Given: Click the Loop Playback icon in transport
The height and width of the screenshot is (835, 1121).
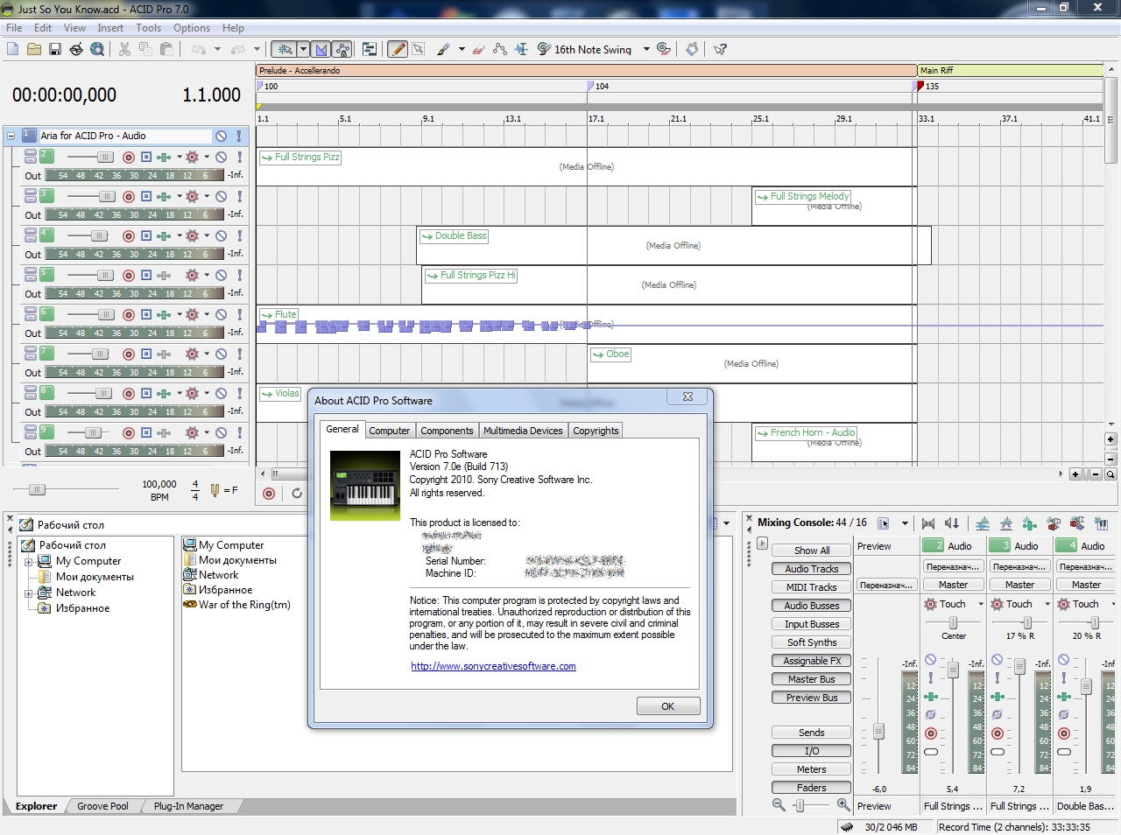Looking at the screenshot, I should tap(297, 494).
